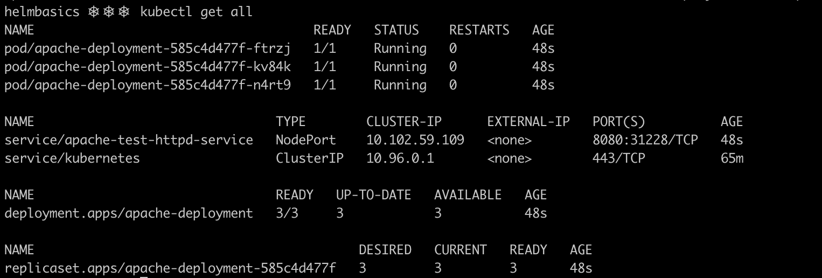The image size is (822, 278).
Task: Click the first snowflake icon in the prompt
Action: (x=93, y=12)
